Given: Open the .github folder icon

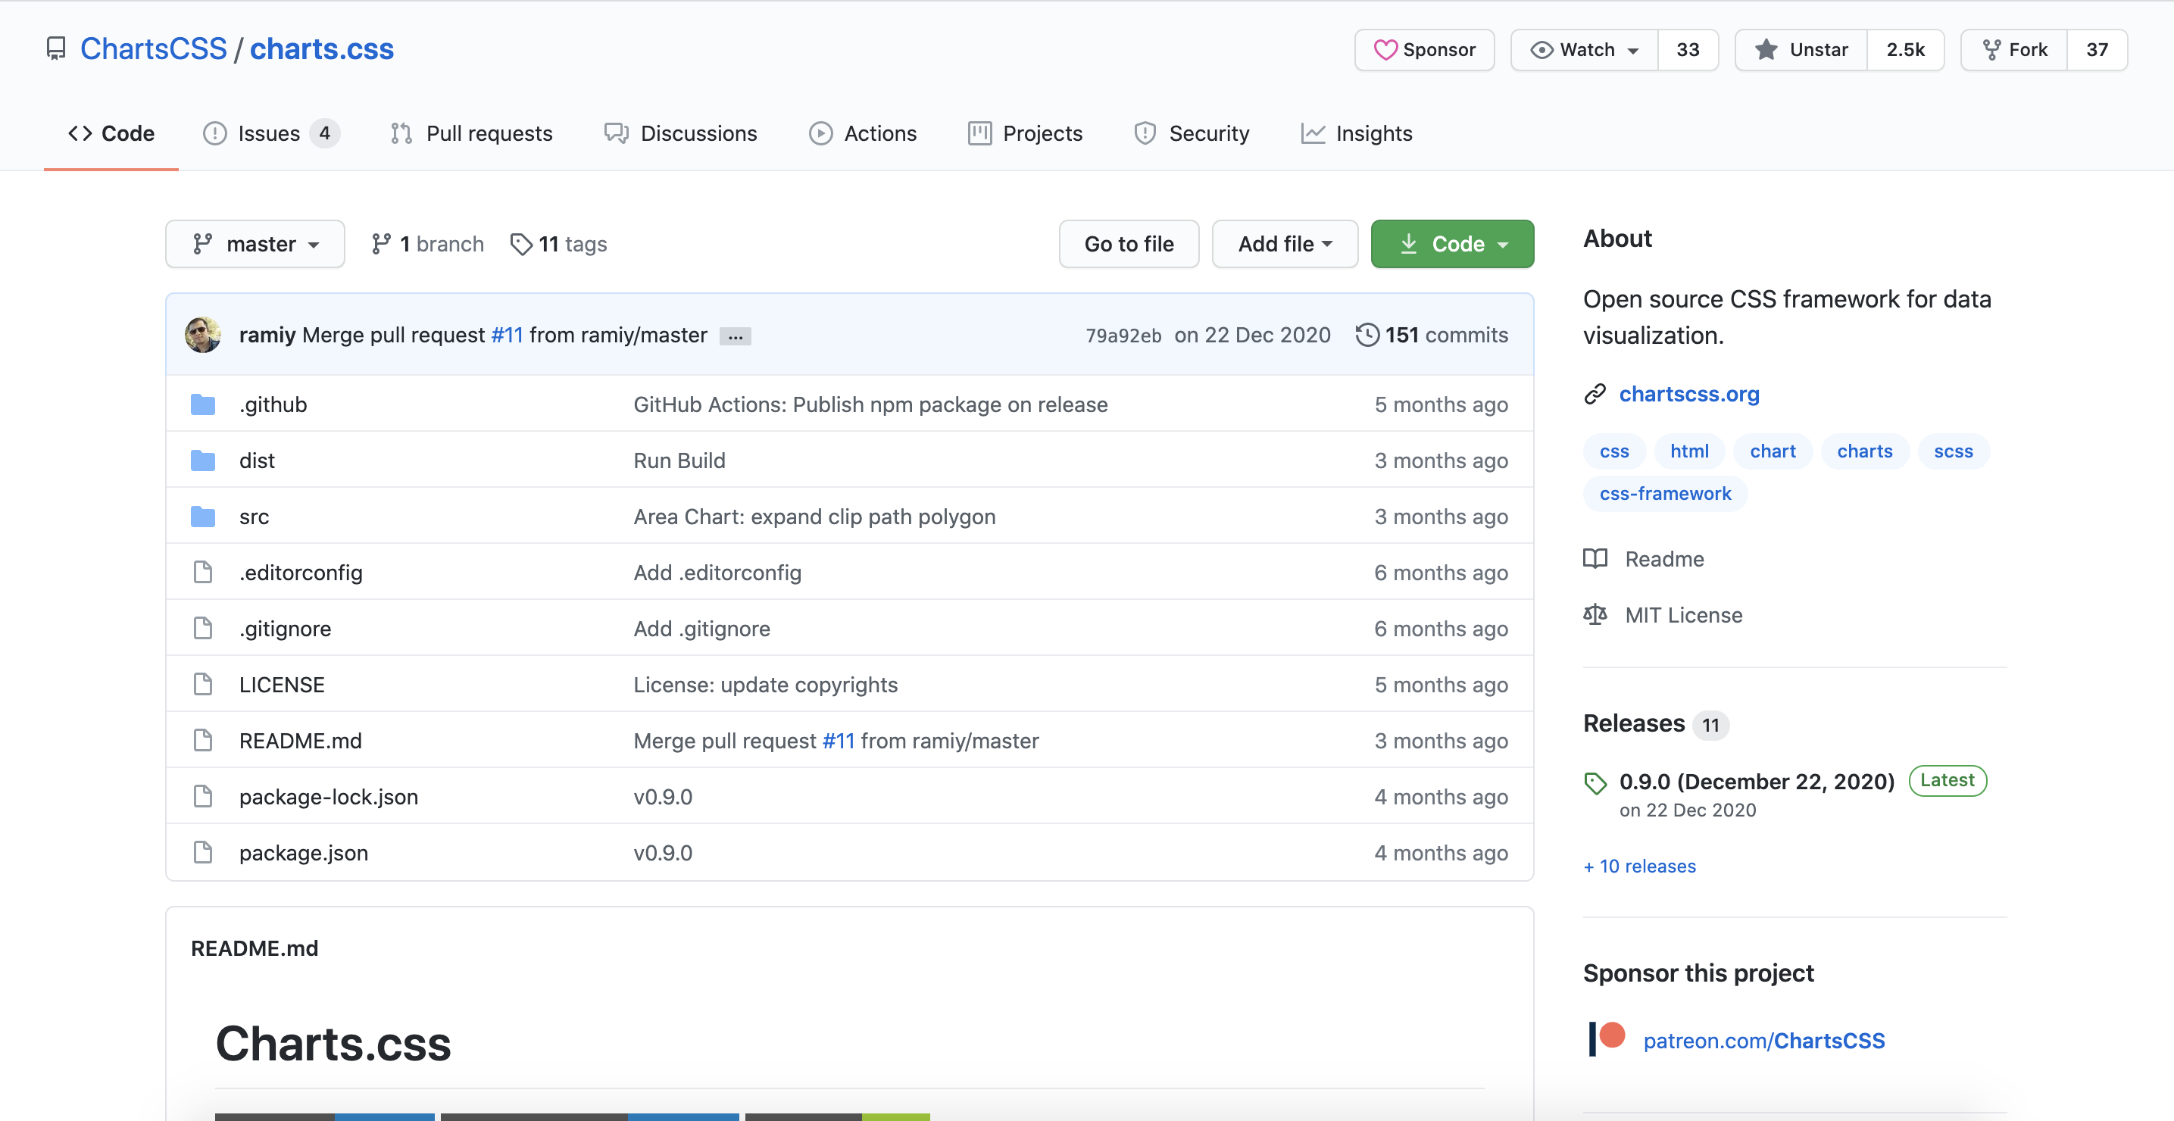Looking at the screenshot, I should point(202,405).
